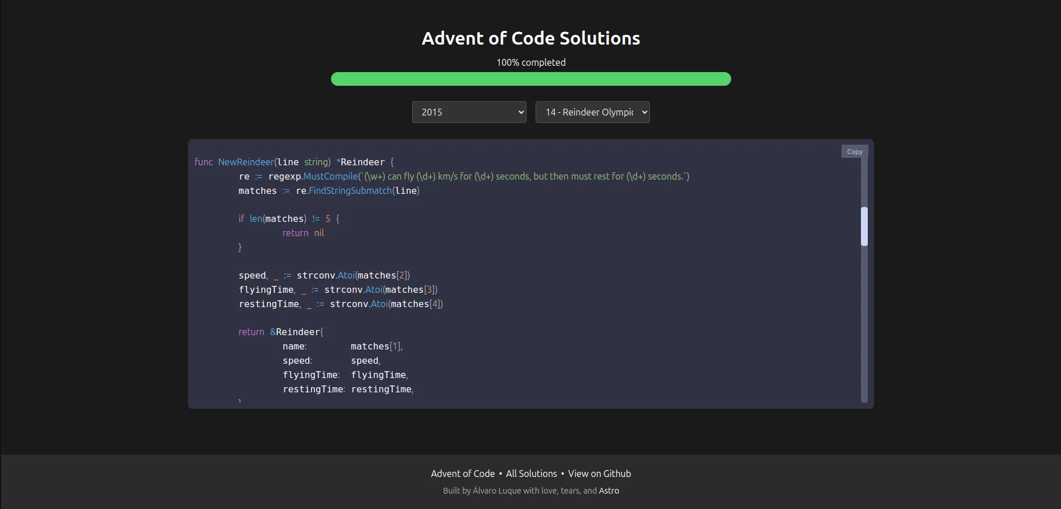Click the code block scrollbar thumb
This screenshot has width=1061, height=509.
click(864, 226)
